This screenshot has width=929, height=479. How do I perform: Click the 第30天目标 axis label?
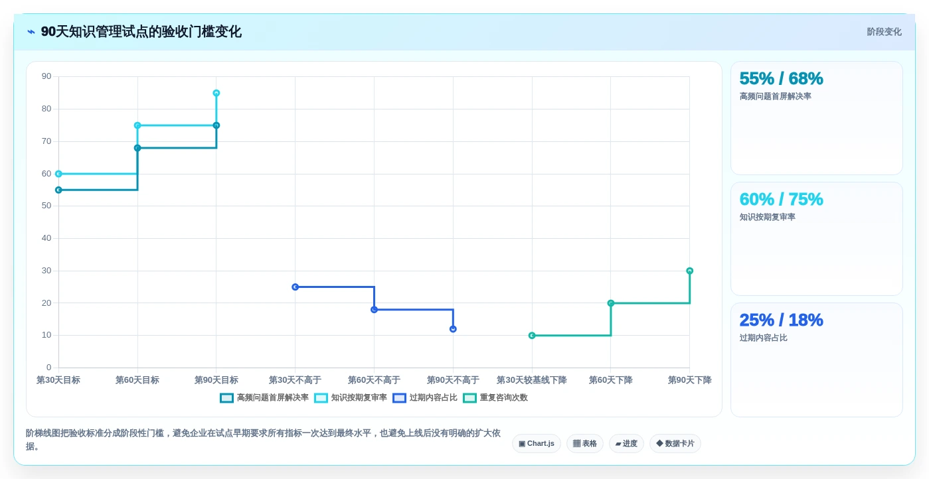click(58, 380)
